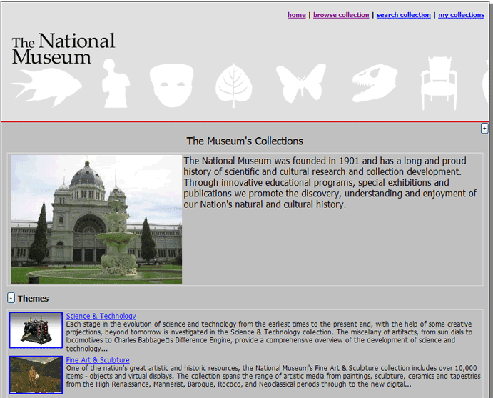This screenshot has height=398, width=493.
Task: Click The Museum's Collections heading
Action: point(245,141)
